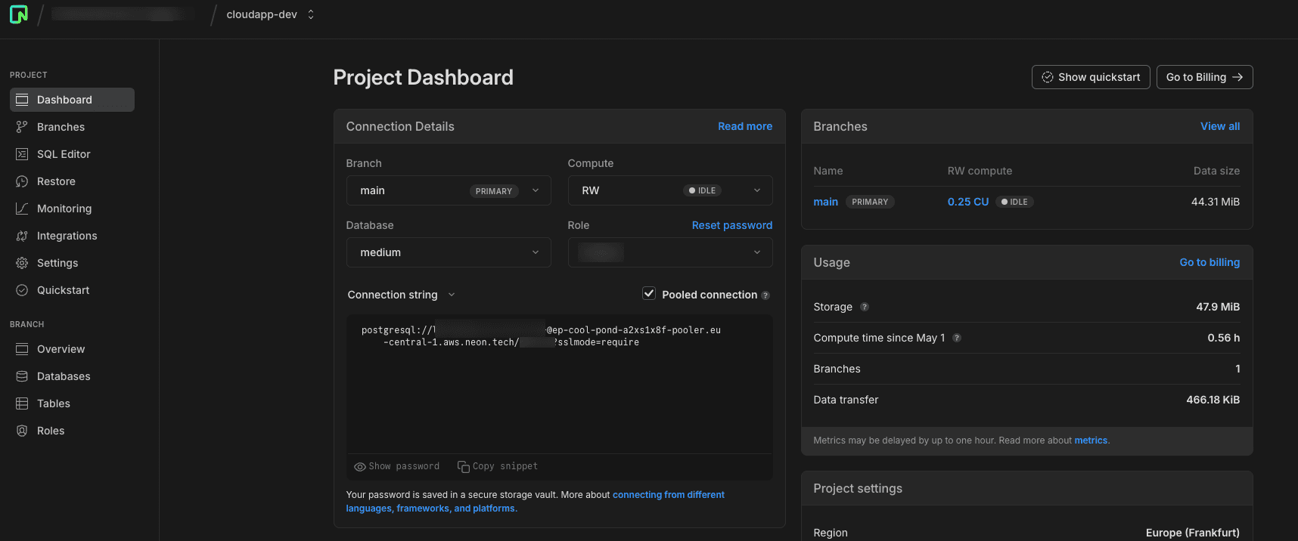
Task: Click the Copy snippet icon
Action: point(464,467)
